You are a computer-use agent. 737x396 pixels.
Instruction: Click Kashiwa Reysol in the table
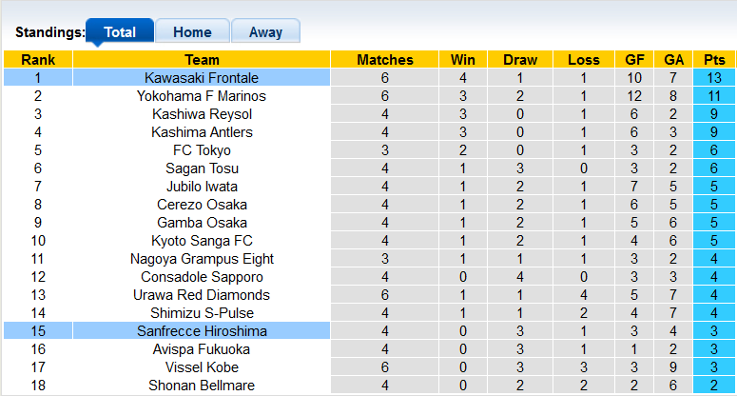202,114
